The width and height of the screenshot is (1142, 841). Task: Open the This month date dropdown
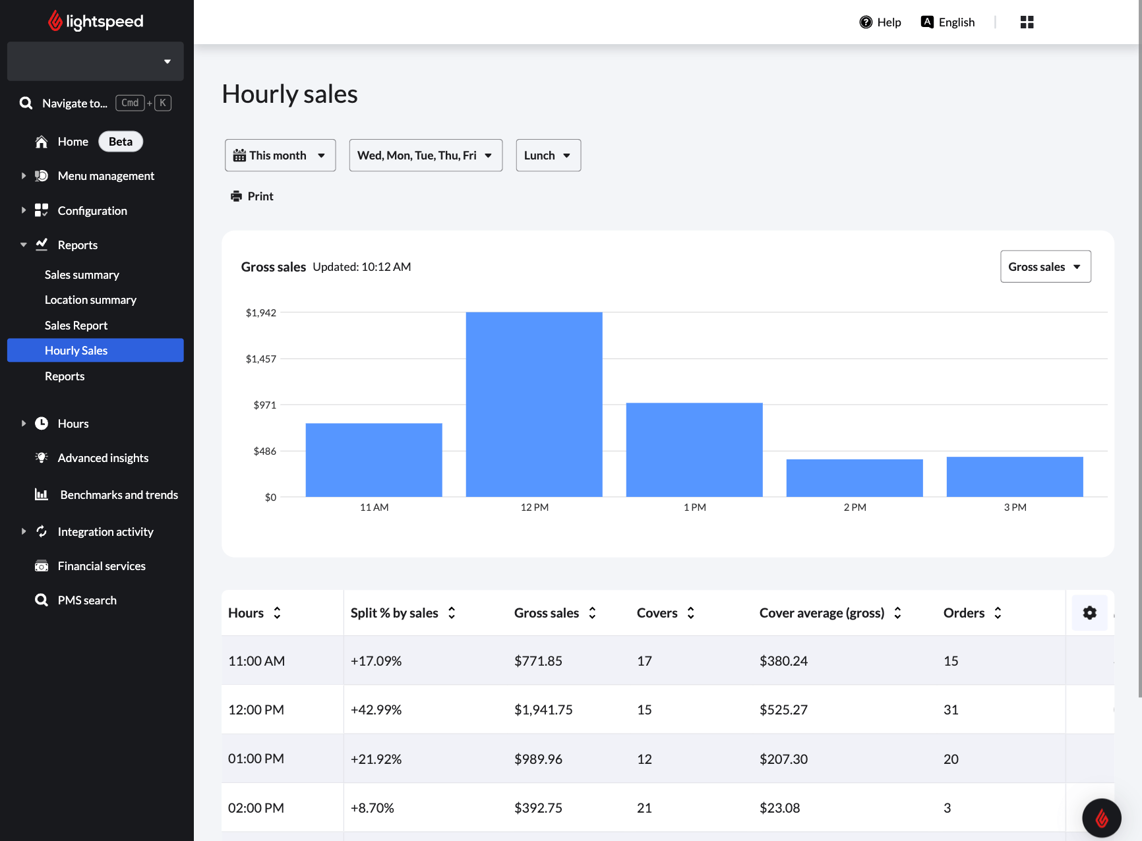tap(280, 156)
